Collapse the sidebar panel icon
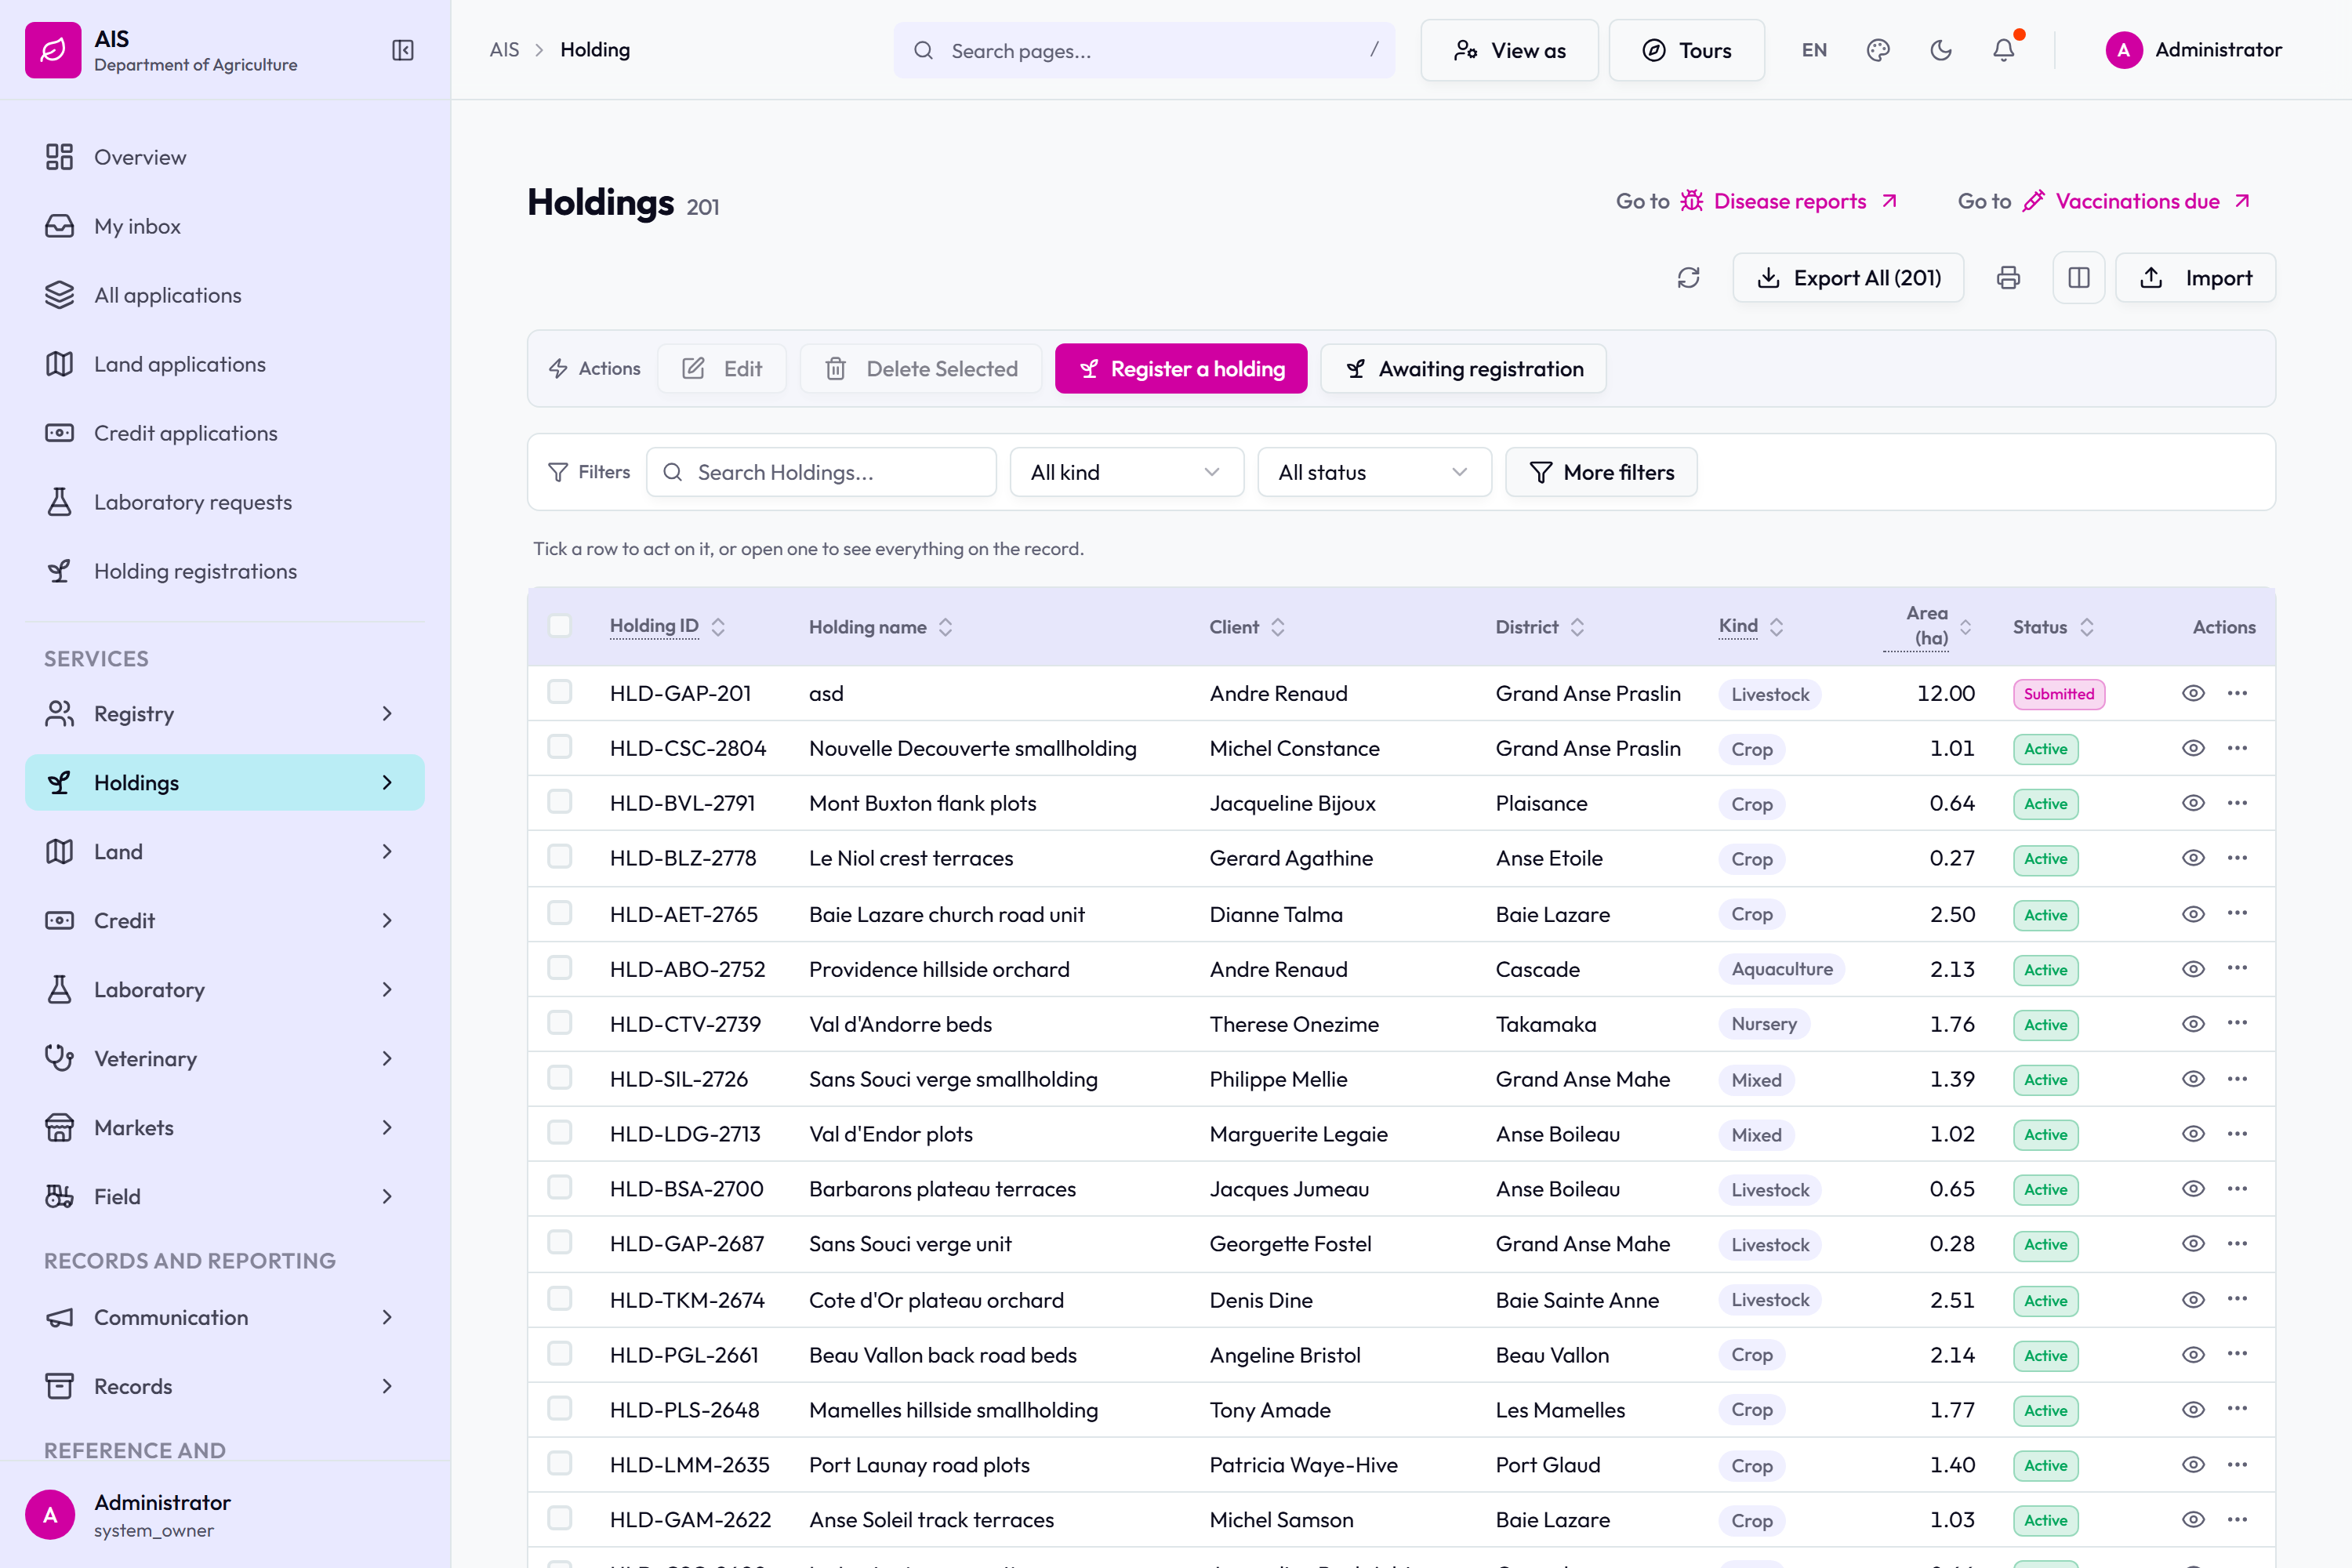The image size is (2352, 1568). click(403, 50)
